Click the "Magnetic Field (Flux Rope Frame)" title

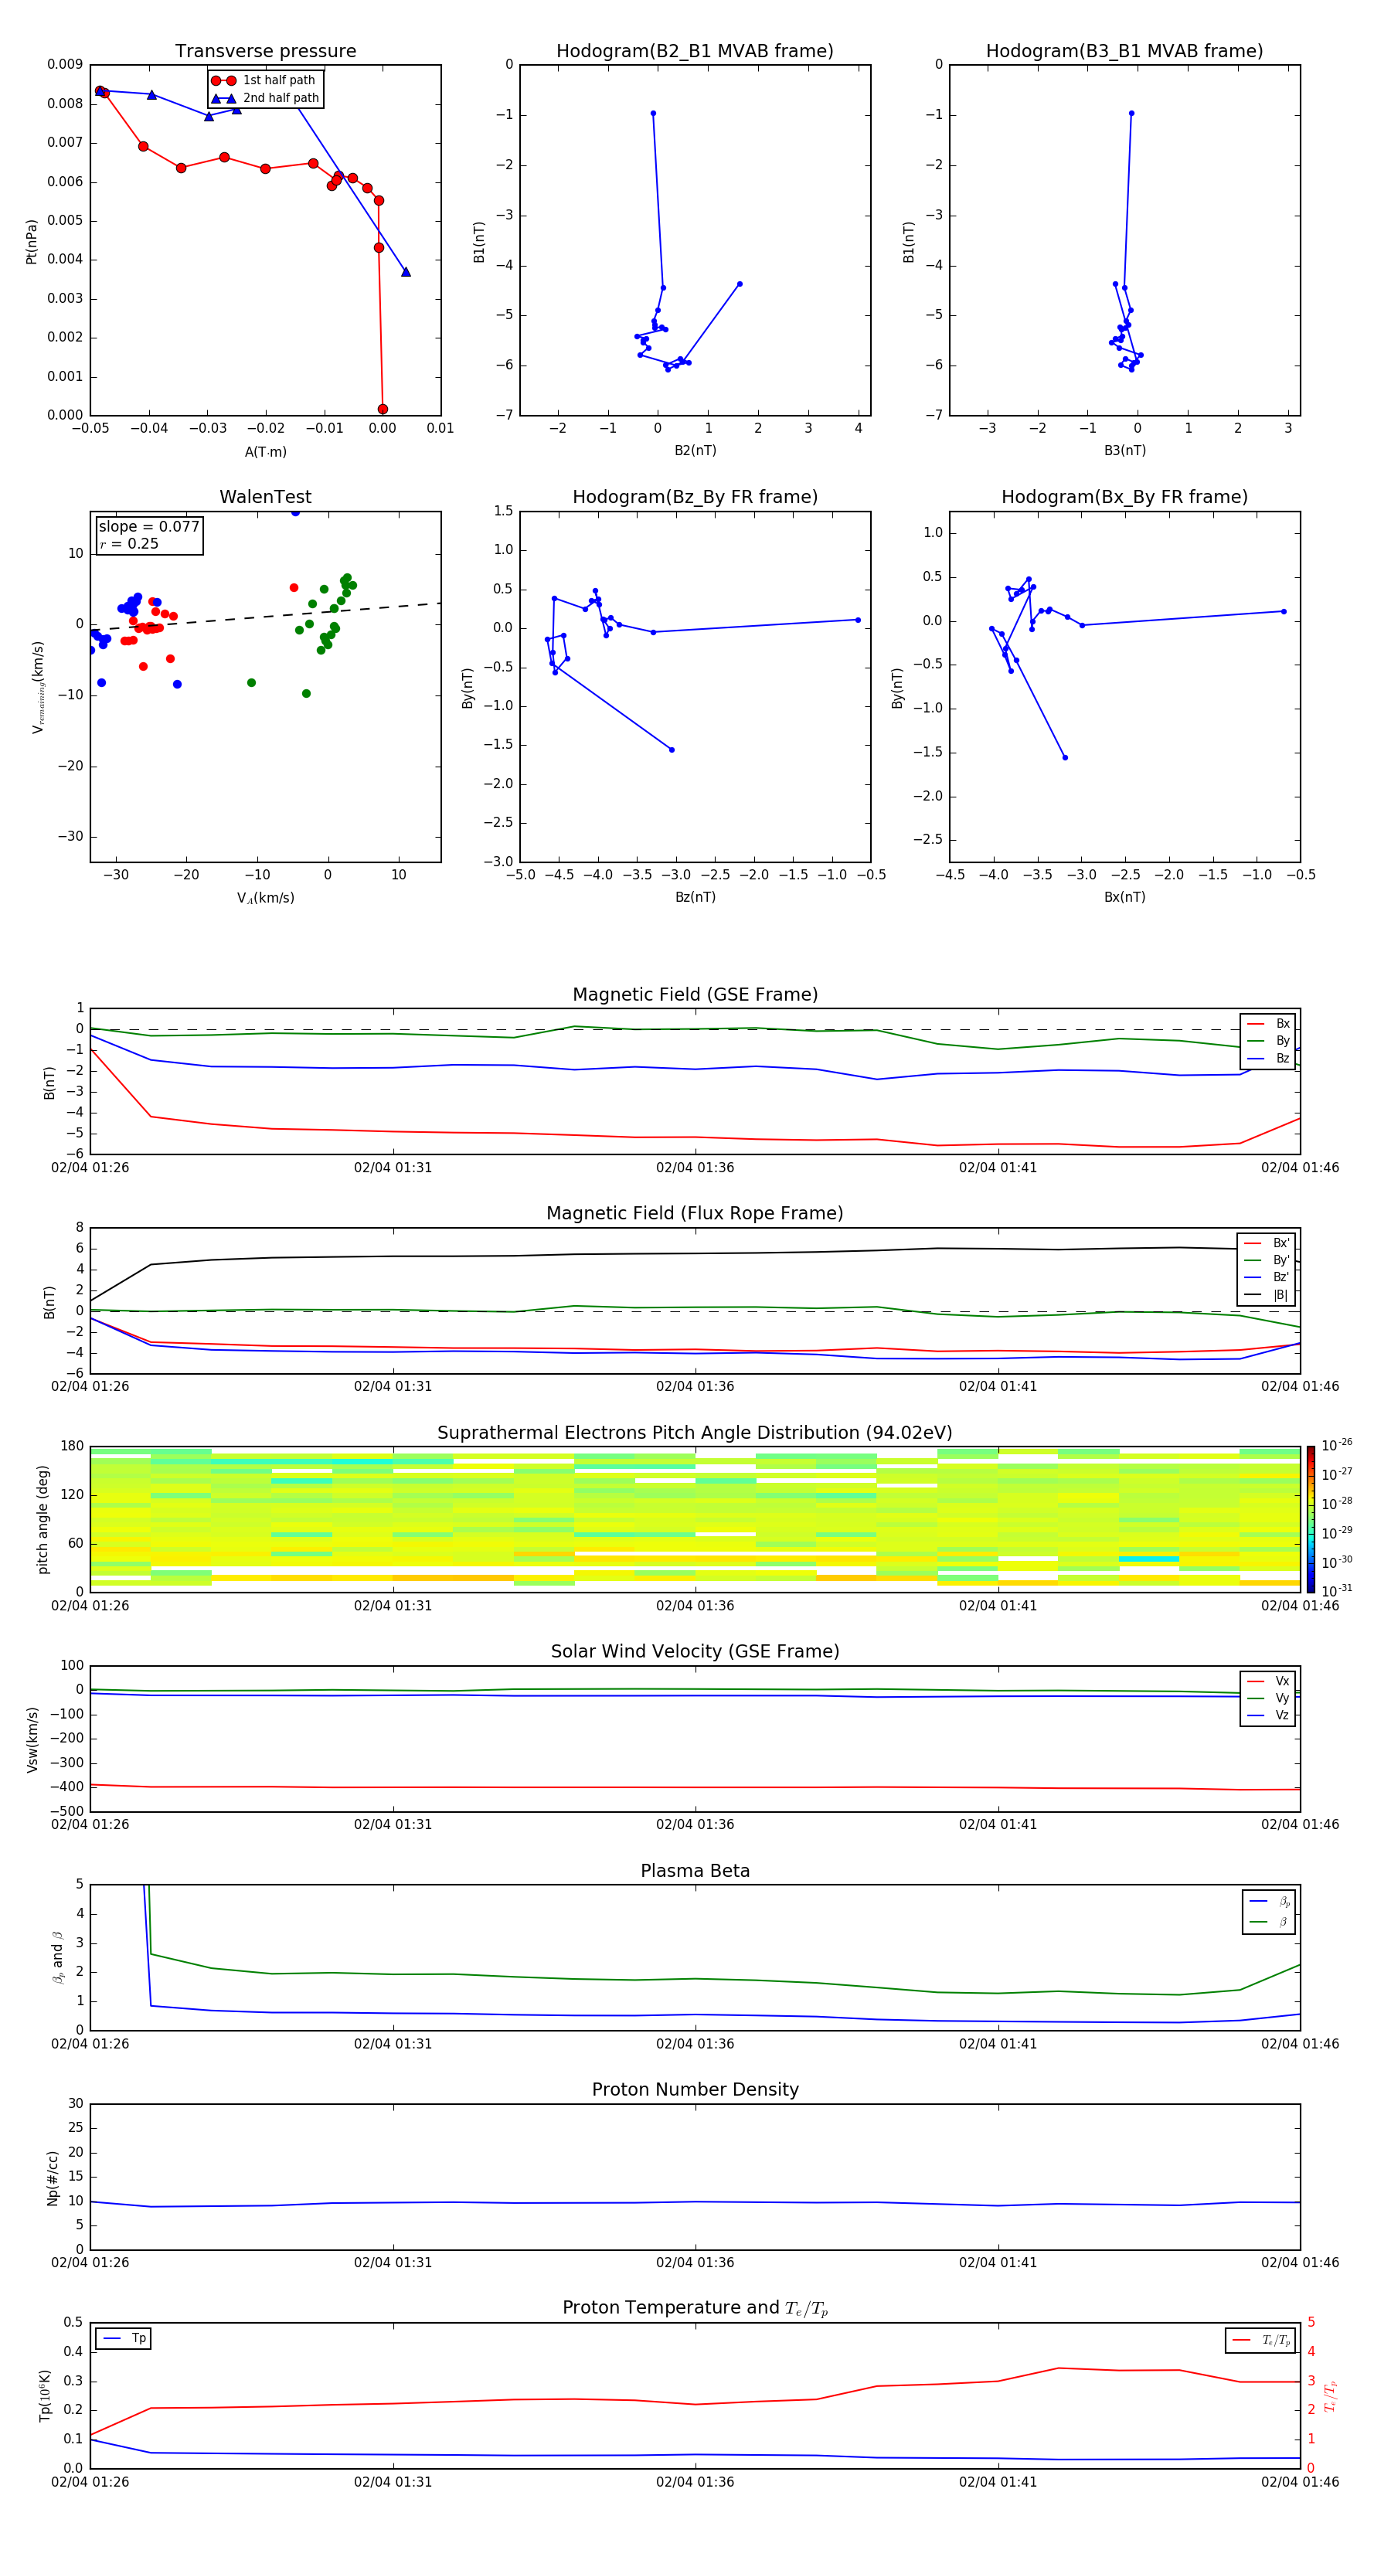click(695, 1214)
